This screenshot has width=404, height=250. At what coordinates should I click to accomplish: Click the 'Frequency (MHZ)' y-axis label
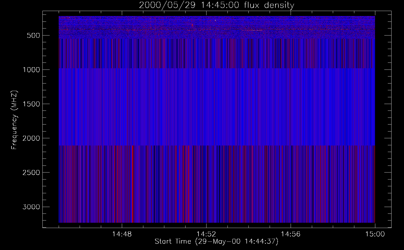(x=14, y=120)
